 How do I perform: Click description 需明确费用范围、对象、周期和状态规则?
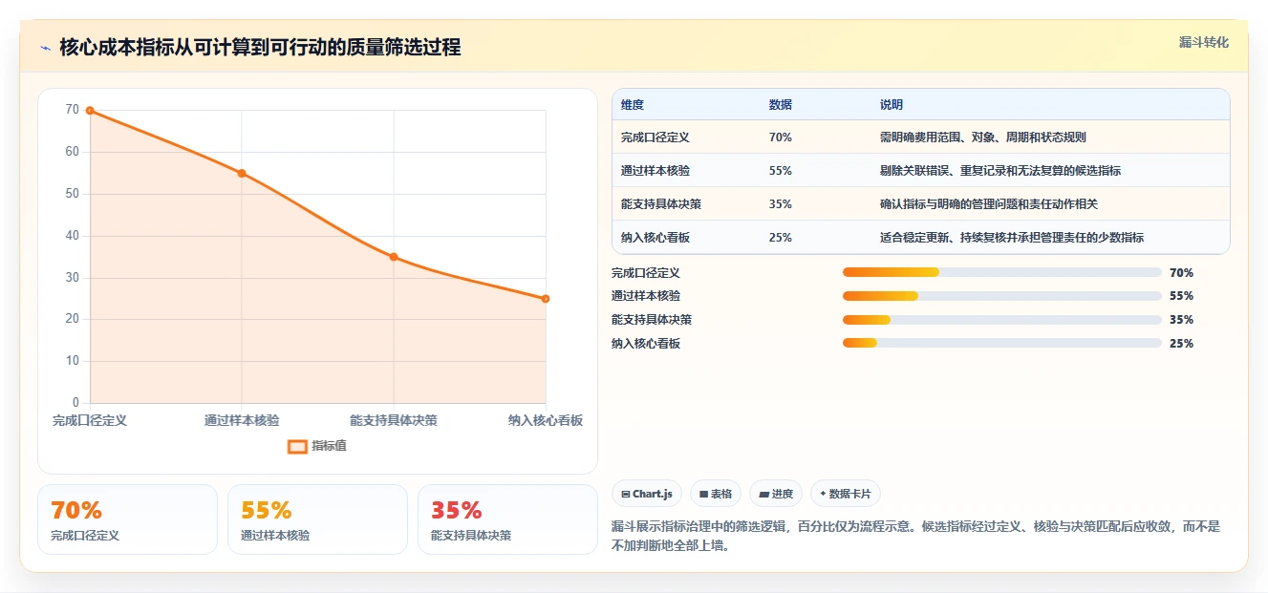(x=983, y=138)
